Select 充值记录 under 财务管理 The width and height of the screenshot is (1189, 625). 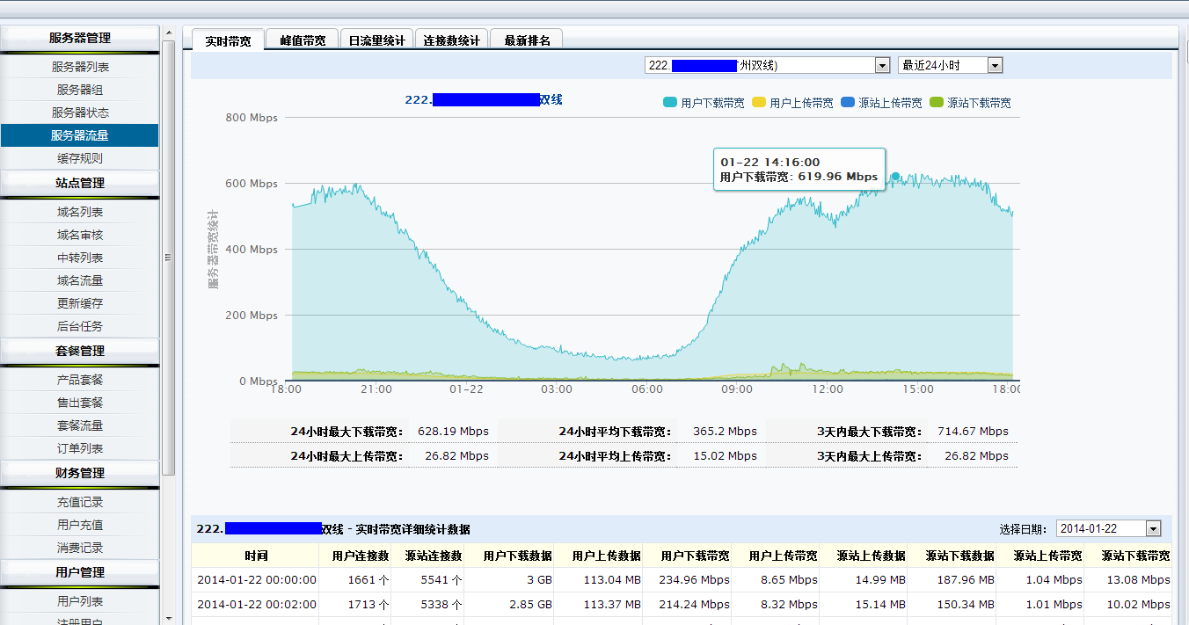[x=80, y=502]
